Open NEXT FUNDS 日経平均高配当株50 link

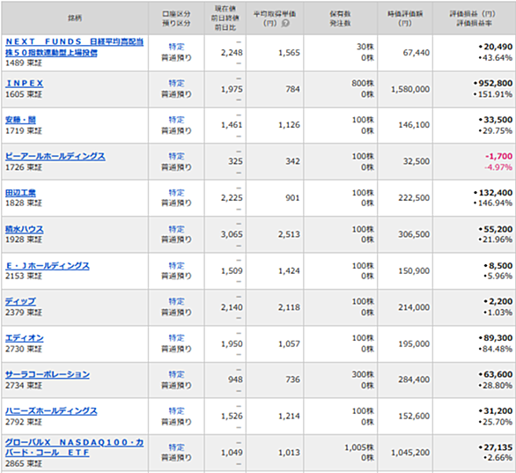click(x=74, y=47)
